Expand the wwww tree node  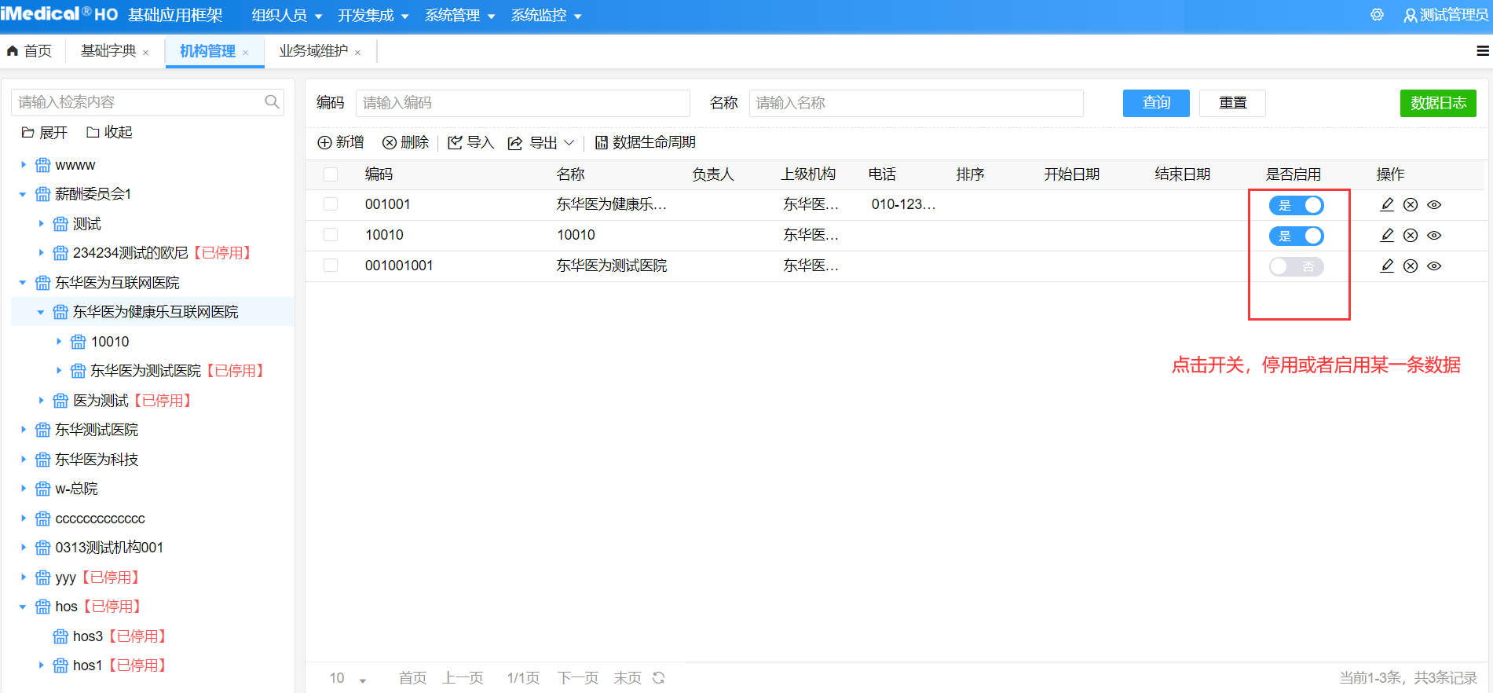[x=24, y=165]
